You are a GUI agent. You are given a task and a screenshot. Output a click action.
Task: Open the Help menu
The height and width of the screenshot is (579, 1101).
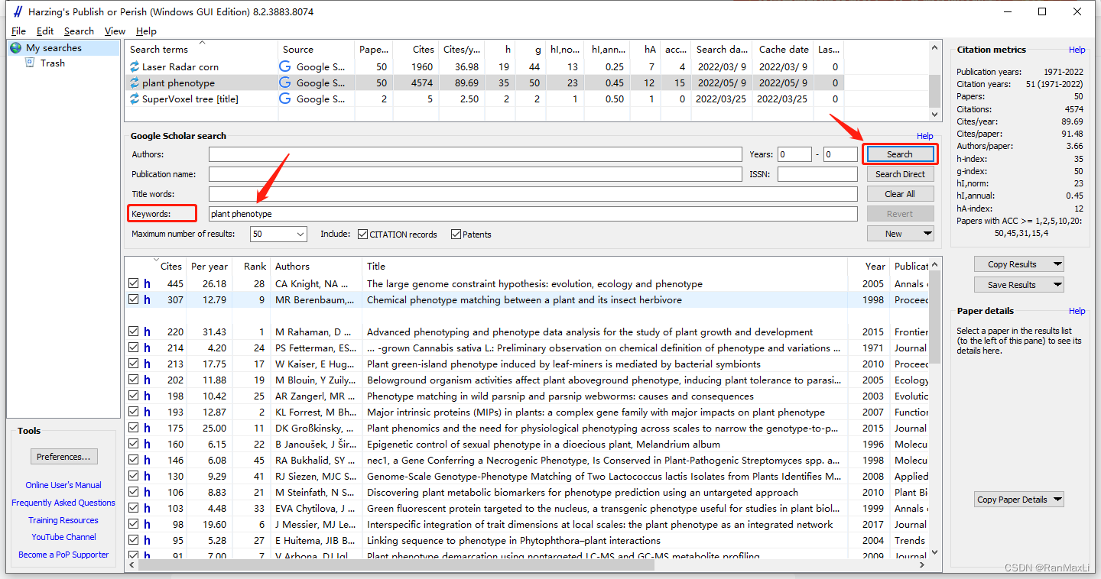[146, 31]
